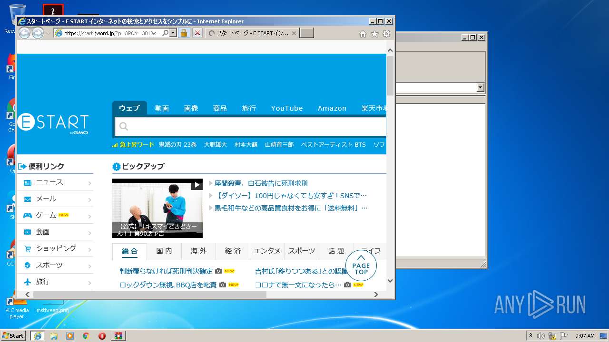Open Chrome from the taskbar
This screenshot has height=342, width=609.
pyautogui.click(x=86, y=336)
